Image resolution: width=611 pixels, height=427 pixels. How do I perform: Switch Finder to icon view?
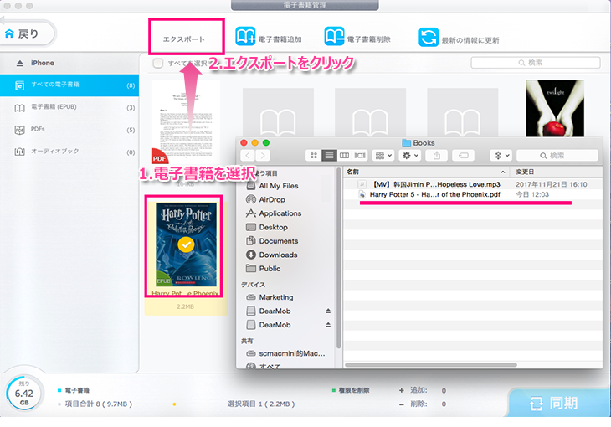(314, 156)
